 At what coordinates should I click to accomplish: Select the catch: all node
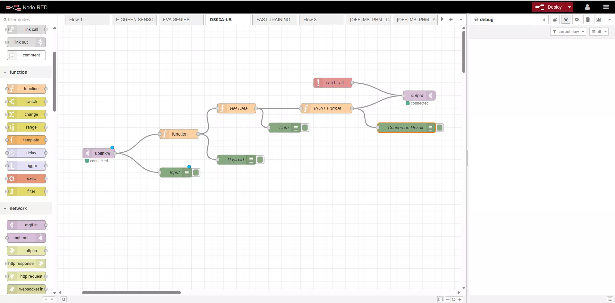333,83
